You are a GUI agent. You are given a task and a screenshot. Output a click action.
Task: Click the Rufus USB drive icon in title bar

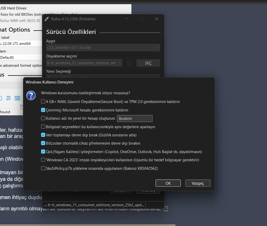coord(47,19)
